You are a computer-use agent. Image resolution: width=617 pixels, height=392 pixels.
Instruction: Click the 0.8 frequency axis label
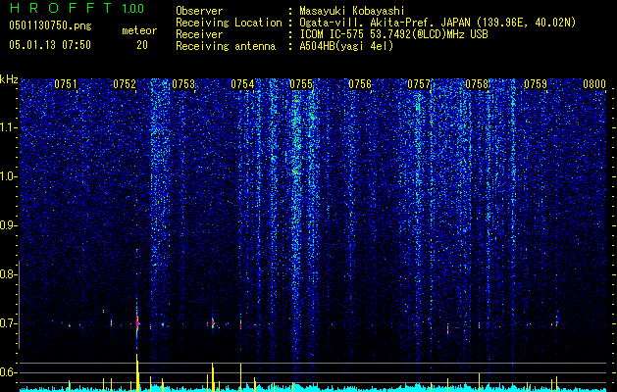8,274
